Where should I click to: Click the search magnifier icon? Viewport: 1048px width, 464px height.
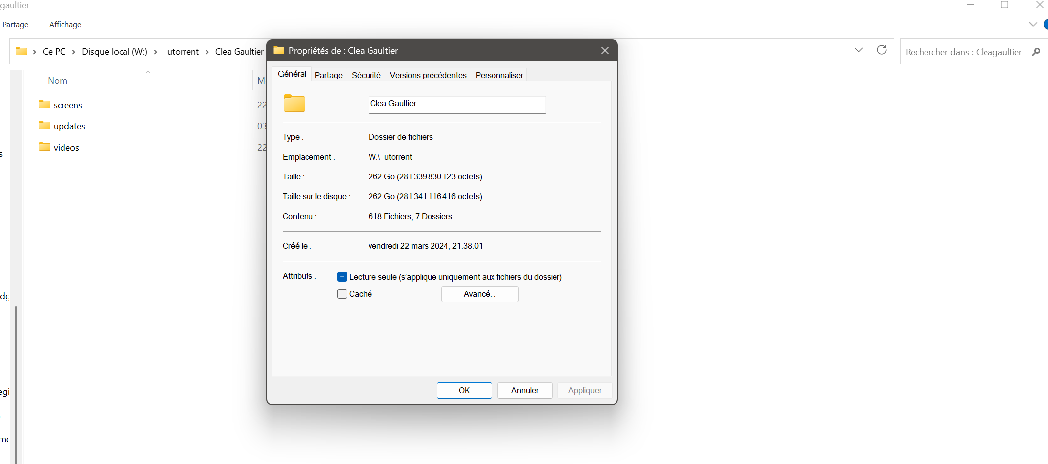(1036, 52)
